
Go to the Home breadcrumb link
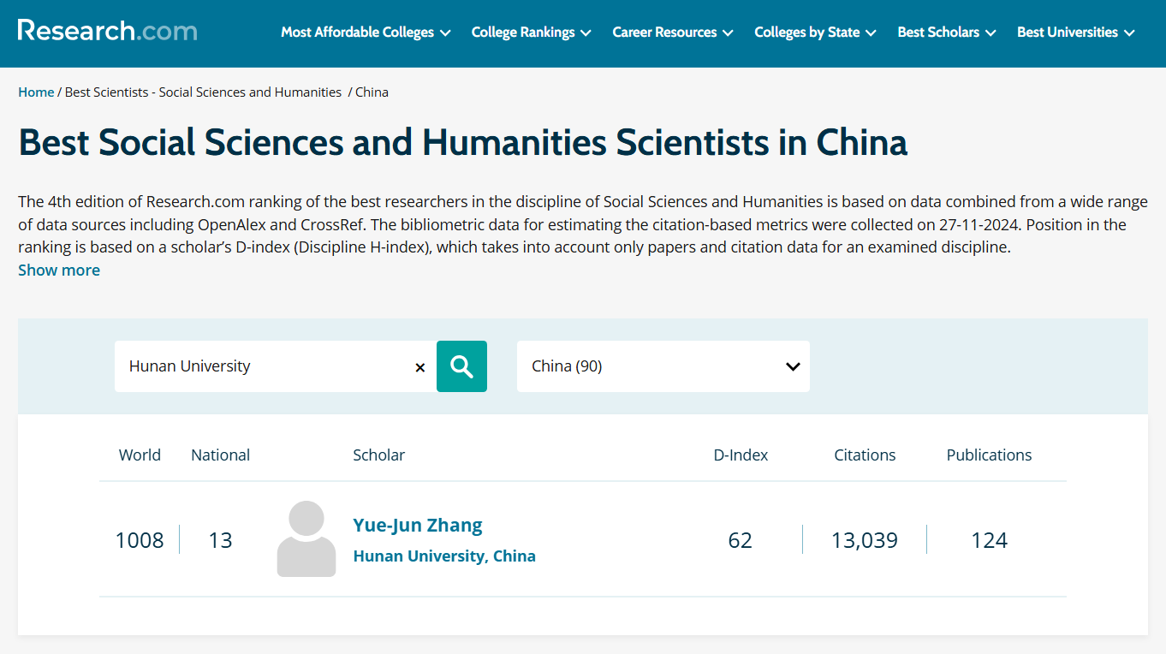point(36,92)
